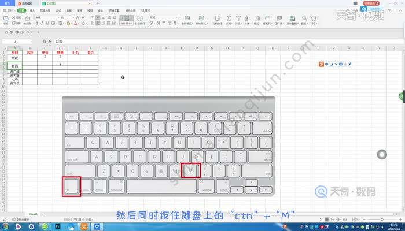Screen dimensions: 405x231
Task: Open the font name dropdown
Action: point(58,17)
